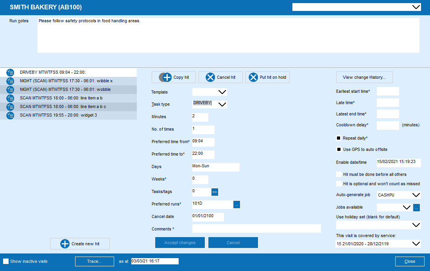Click the Preferred time to field
Screen dimensions: 430x271
pyautogui.click(x=203, y=154)
